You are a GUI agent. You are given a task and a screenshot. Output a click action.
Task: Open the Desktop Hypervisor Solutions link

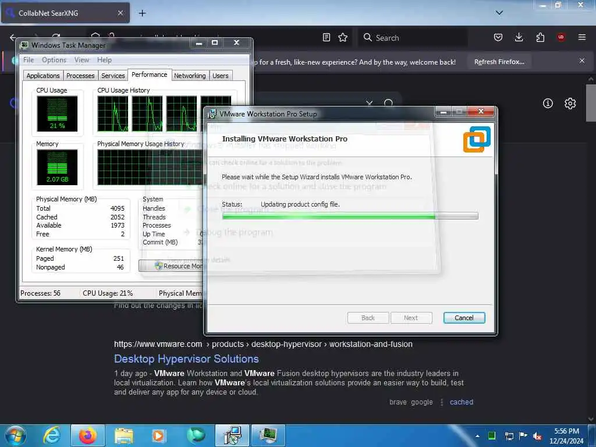click(x=186, y=359)
